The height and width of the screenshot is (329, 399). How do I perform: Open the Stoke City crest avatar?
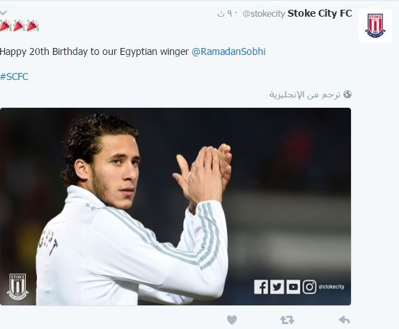pos(375,26)
